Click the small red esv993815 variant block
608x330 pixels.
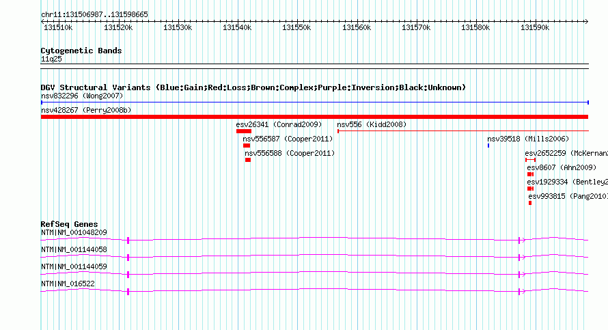(530, 203)
